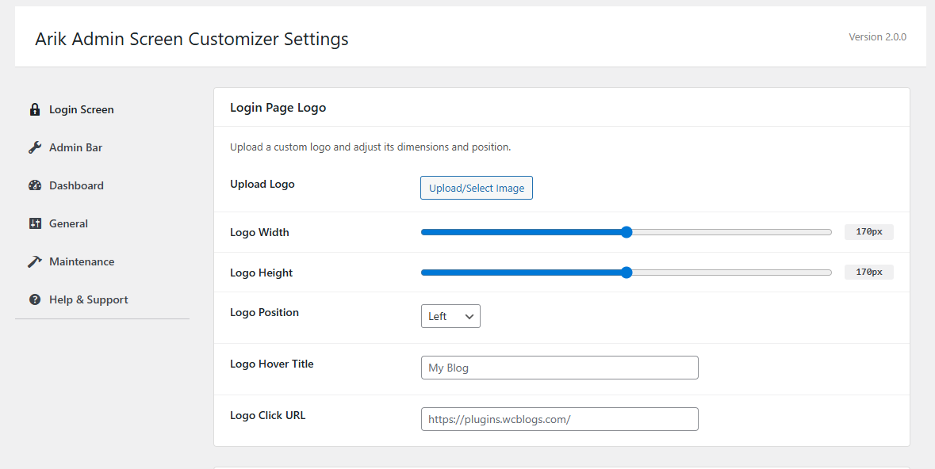The width and height of the screenshot is (935, 469).
Task: Click the Logo Height slider handle
Action: point(627,273)
